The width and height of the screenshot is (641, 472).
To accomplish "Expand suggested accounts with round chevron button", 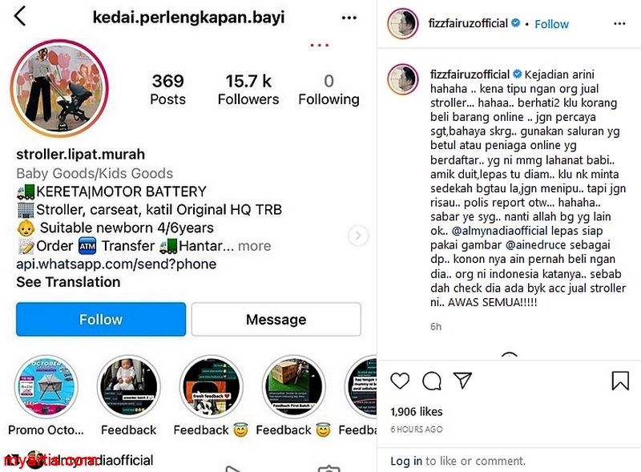I will [x=358, y=236].
